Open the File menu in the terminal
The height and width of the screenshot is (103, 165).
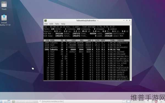pyautogui.click(x=46, y=24)
